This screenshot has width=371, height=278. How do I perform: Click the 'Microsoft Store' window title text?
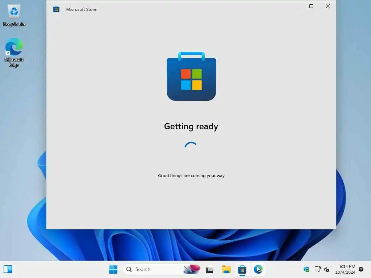pyautogui.click(x=81, y=9)
